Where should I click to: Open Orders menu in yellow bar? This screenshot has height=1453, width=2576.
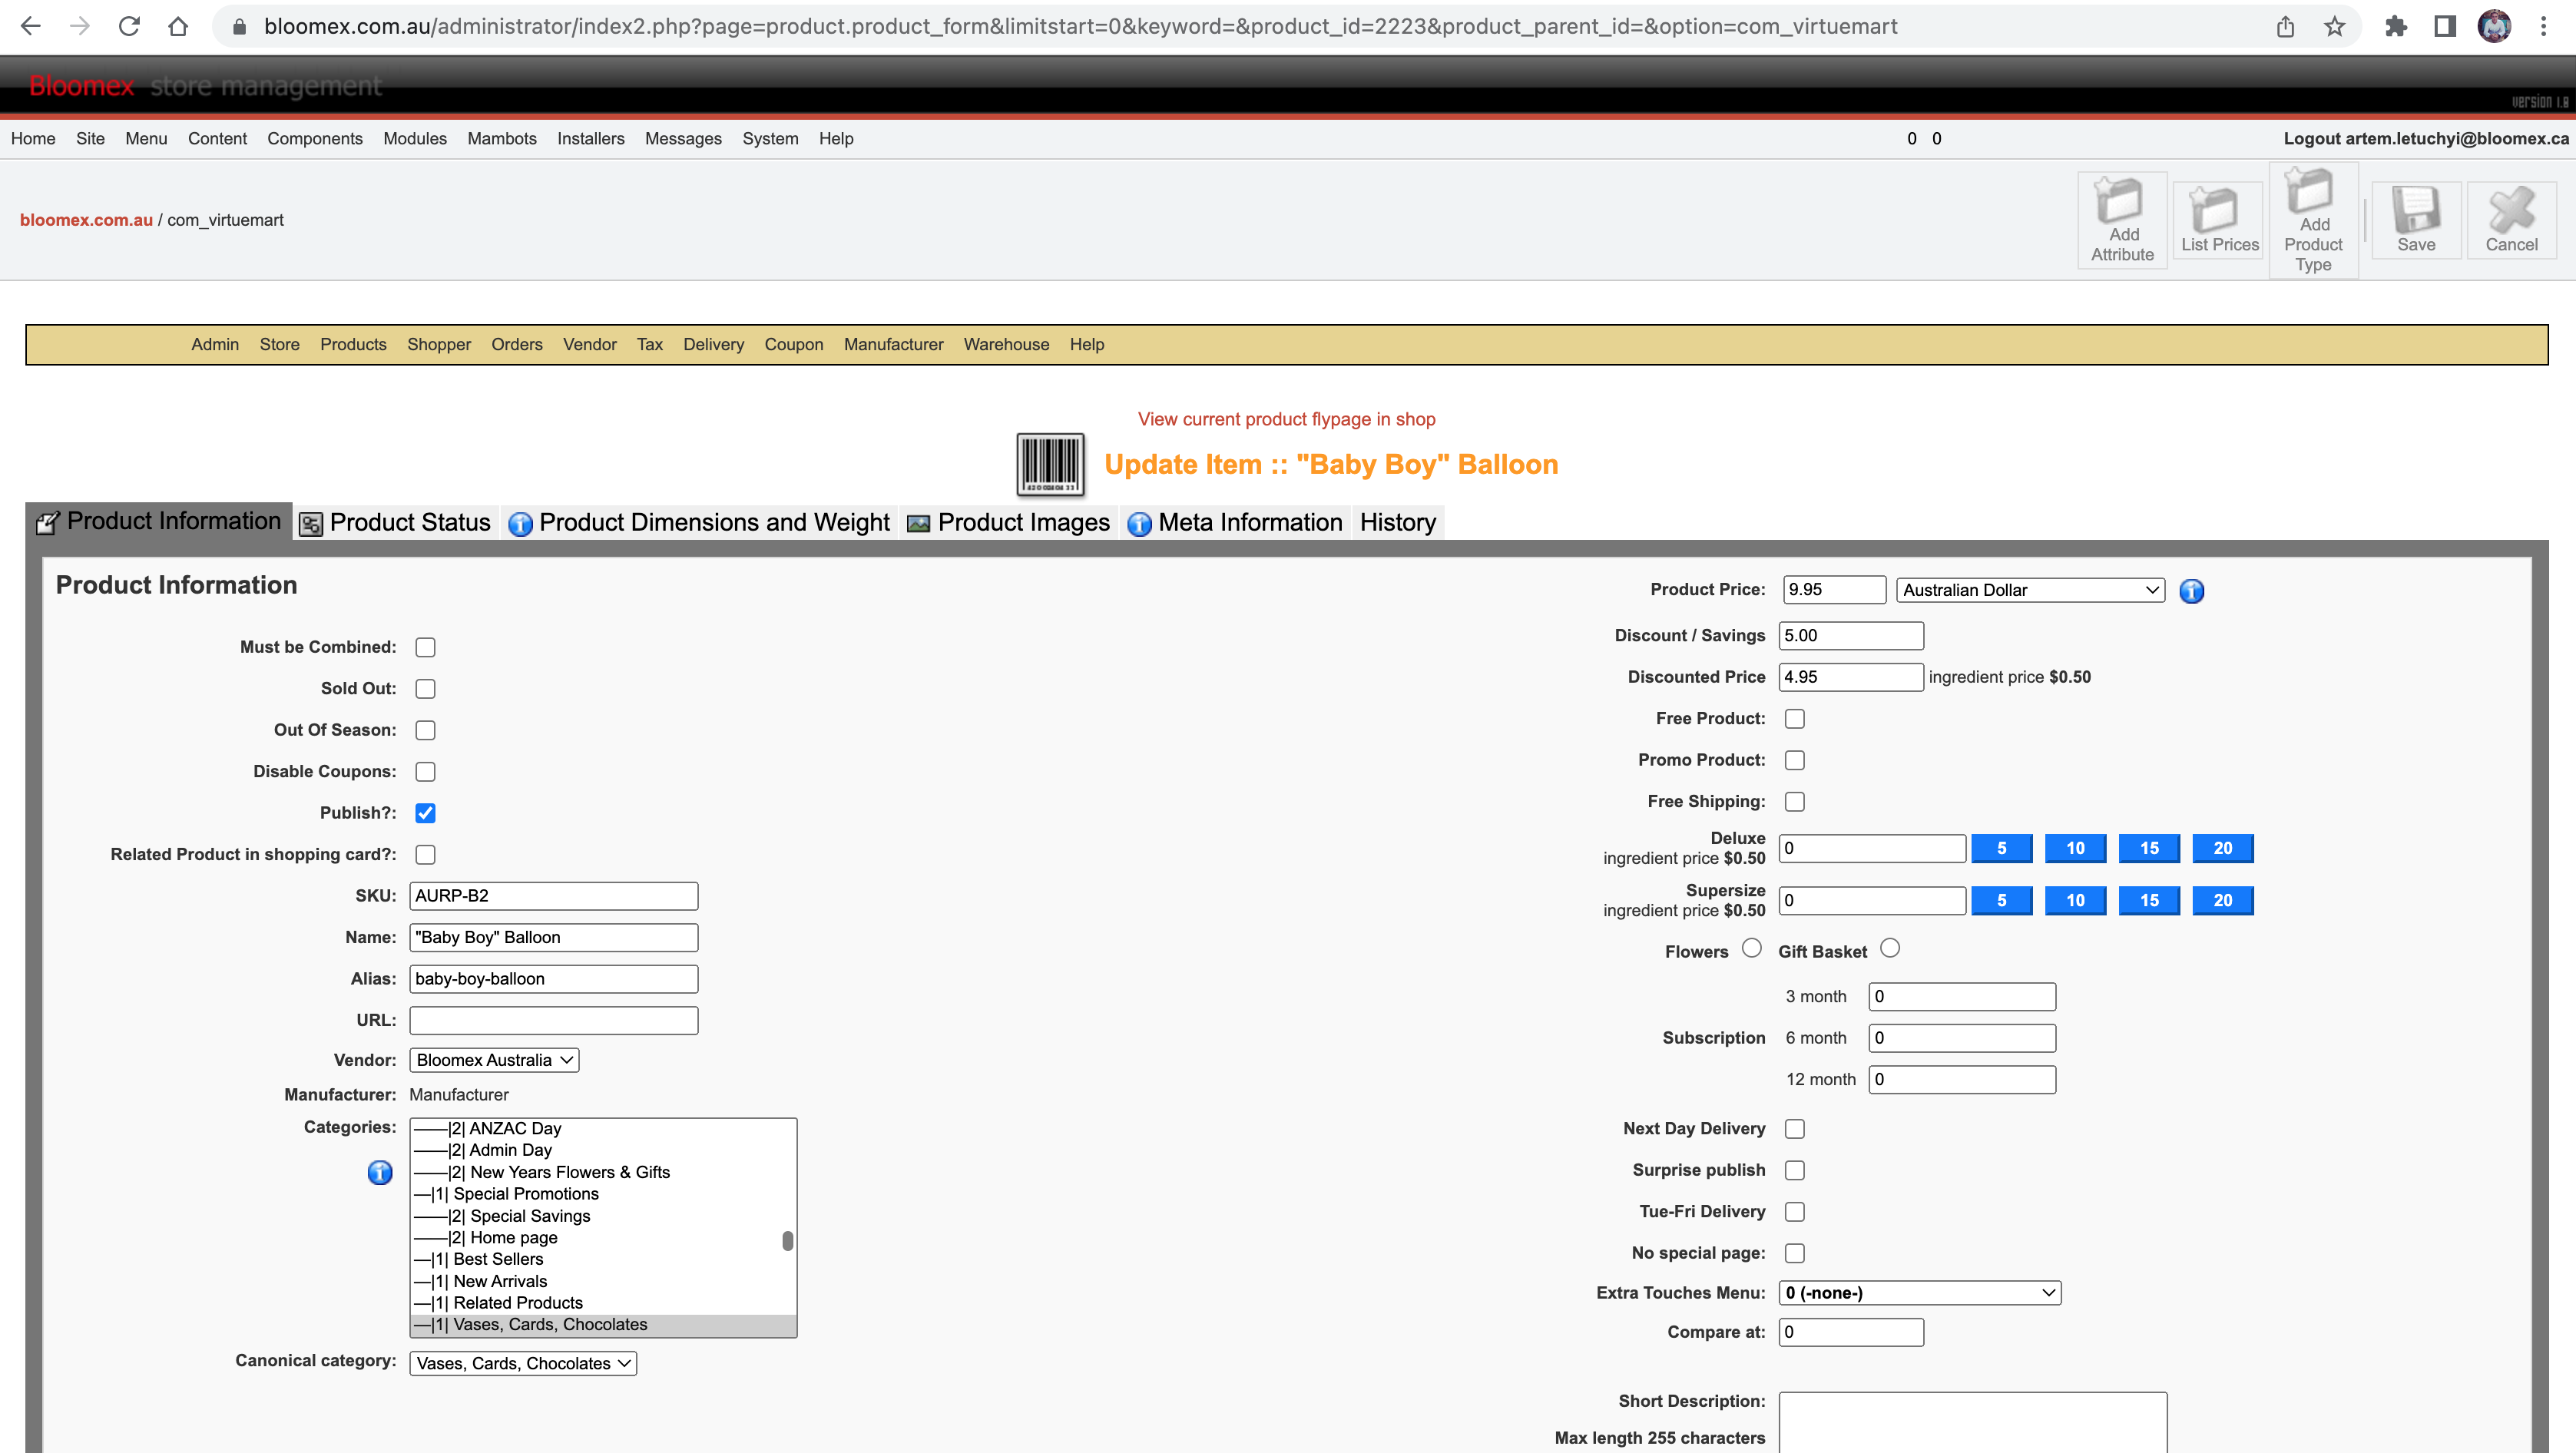tap(517, 344)
